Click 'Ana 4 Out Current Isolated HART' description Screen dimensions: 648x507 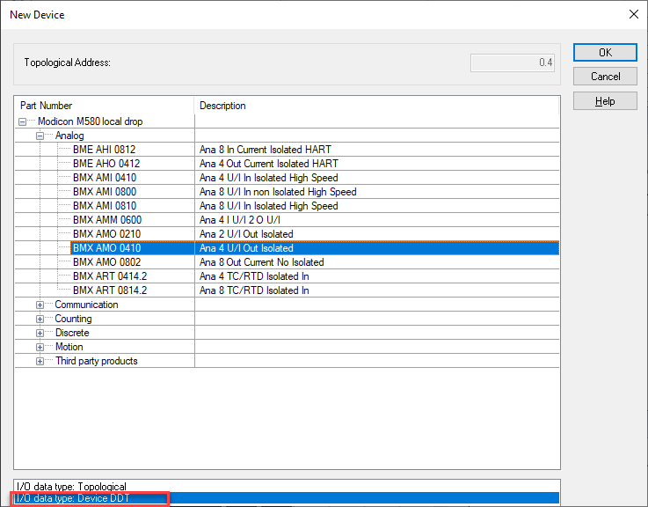[x=269, y=164]
